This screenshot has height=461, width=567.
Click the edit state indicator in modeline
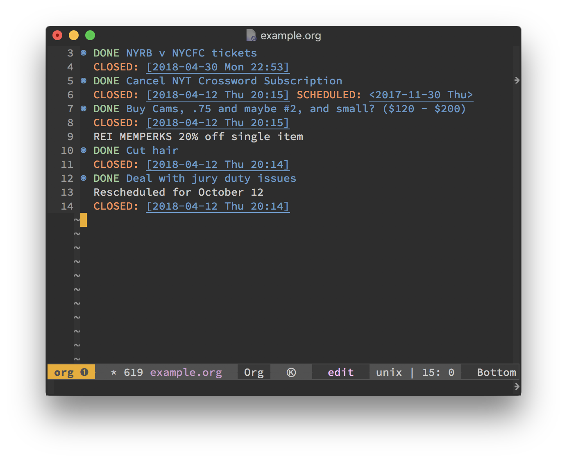[341, 372]
